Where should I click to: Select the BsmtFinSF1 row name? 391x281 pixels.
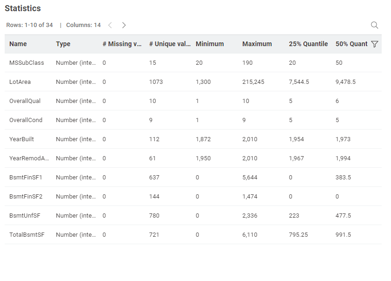pyautogui.click(x=26, y=177)
